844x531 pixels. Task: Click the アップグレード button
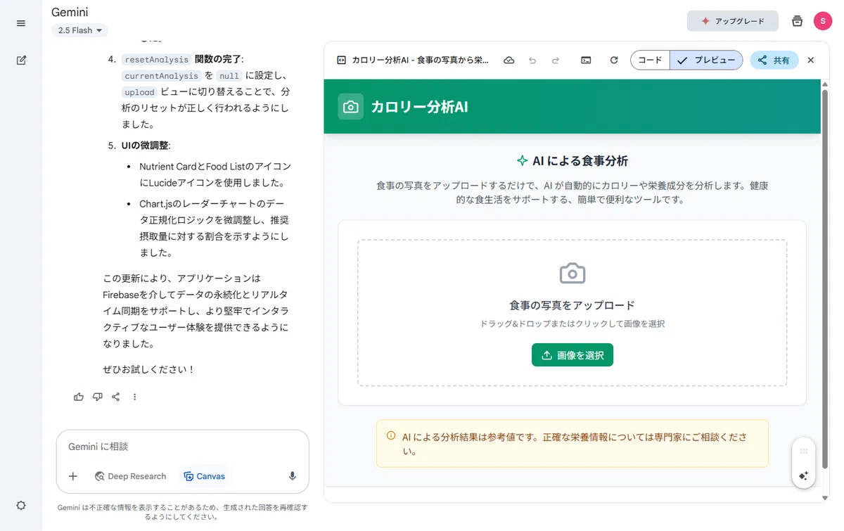tap(733, 21)
